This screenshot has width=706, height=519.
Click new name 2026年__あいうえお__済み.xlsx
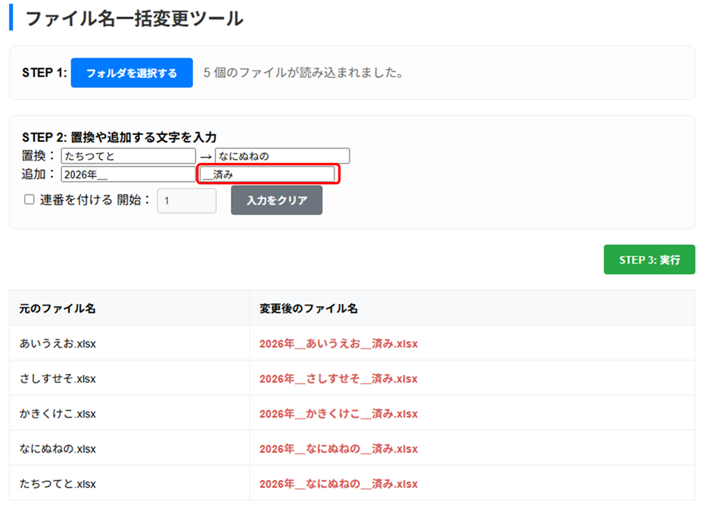point(339,344)
